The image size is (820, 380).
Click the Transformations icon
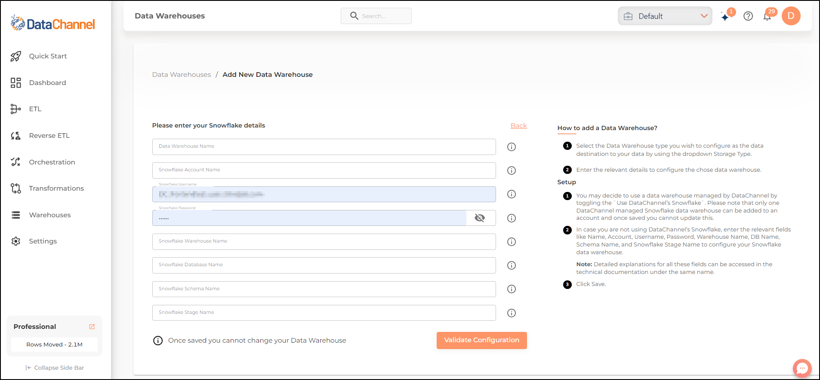coord(16,188)
